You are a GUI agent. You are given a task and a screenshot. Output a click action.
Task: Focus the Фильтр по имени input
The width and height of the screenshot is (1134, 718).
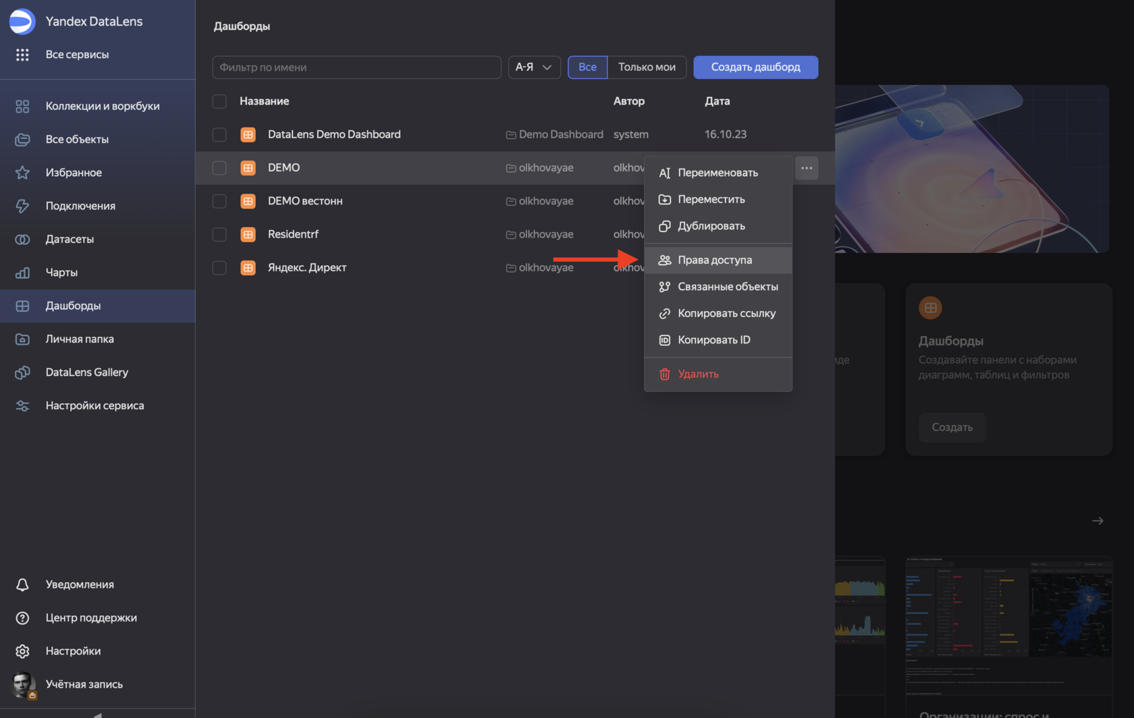coord(356,67)
